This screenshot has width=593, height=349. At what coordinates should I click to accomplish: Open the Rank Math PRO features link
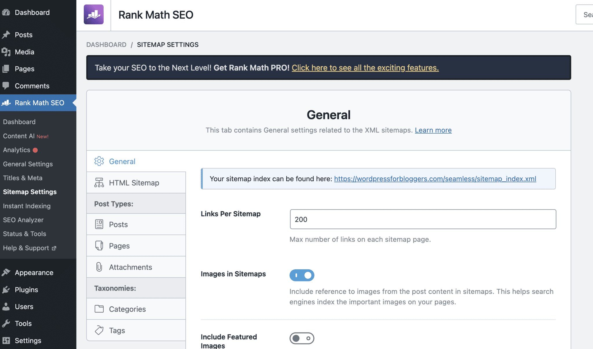coord(365,68)
